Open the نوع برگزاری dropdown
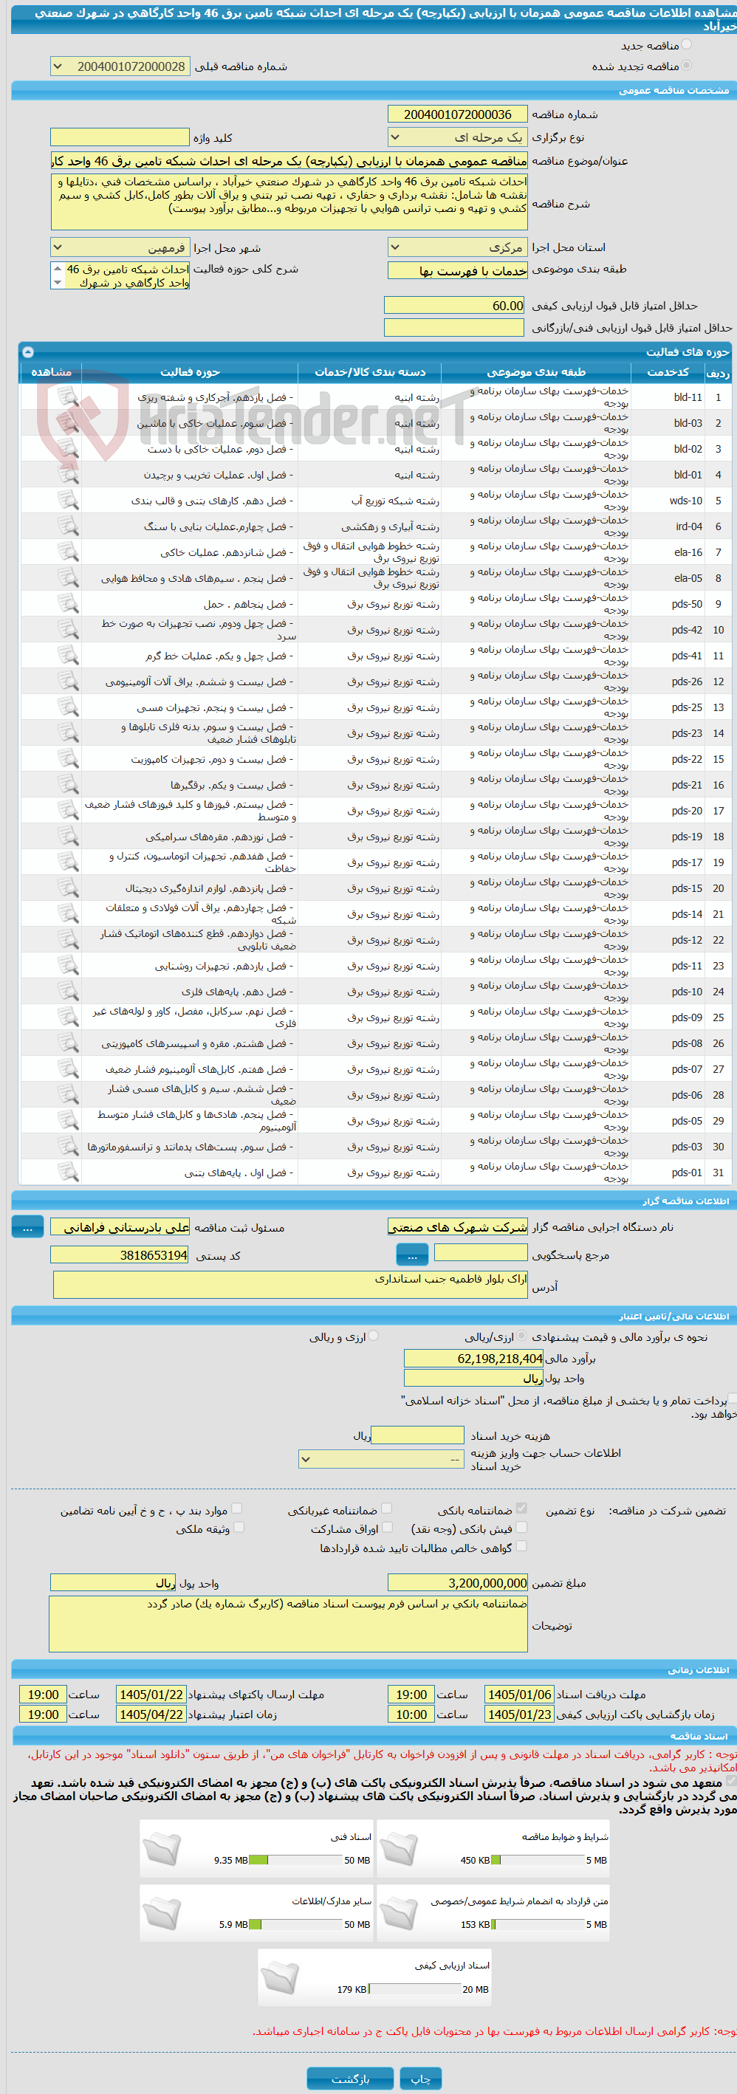 click(x=457, y=137)
